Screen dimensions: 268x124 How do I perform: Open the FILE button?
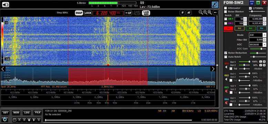coord(37,113)
